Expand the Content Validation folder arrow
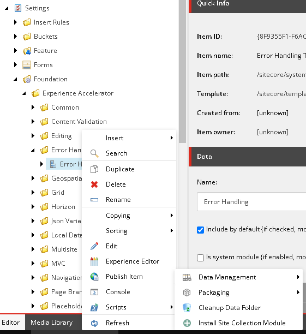This screenshot has width=306, height=334. coord(33,122)
